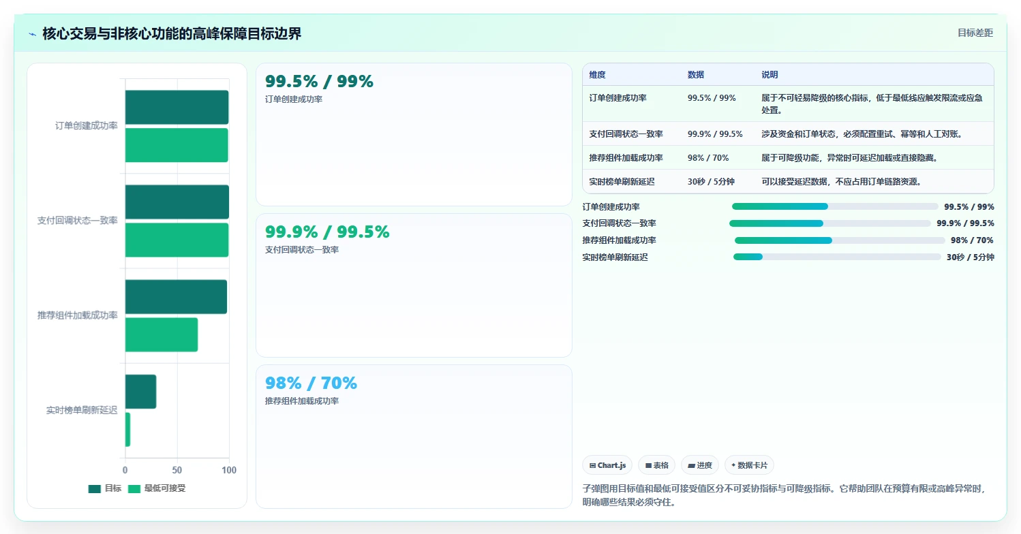This screenshot has height=534, width=1021.
Task: Click the 推荐组件加载成功率 label beside its progress bar
Action: (620, 240)
